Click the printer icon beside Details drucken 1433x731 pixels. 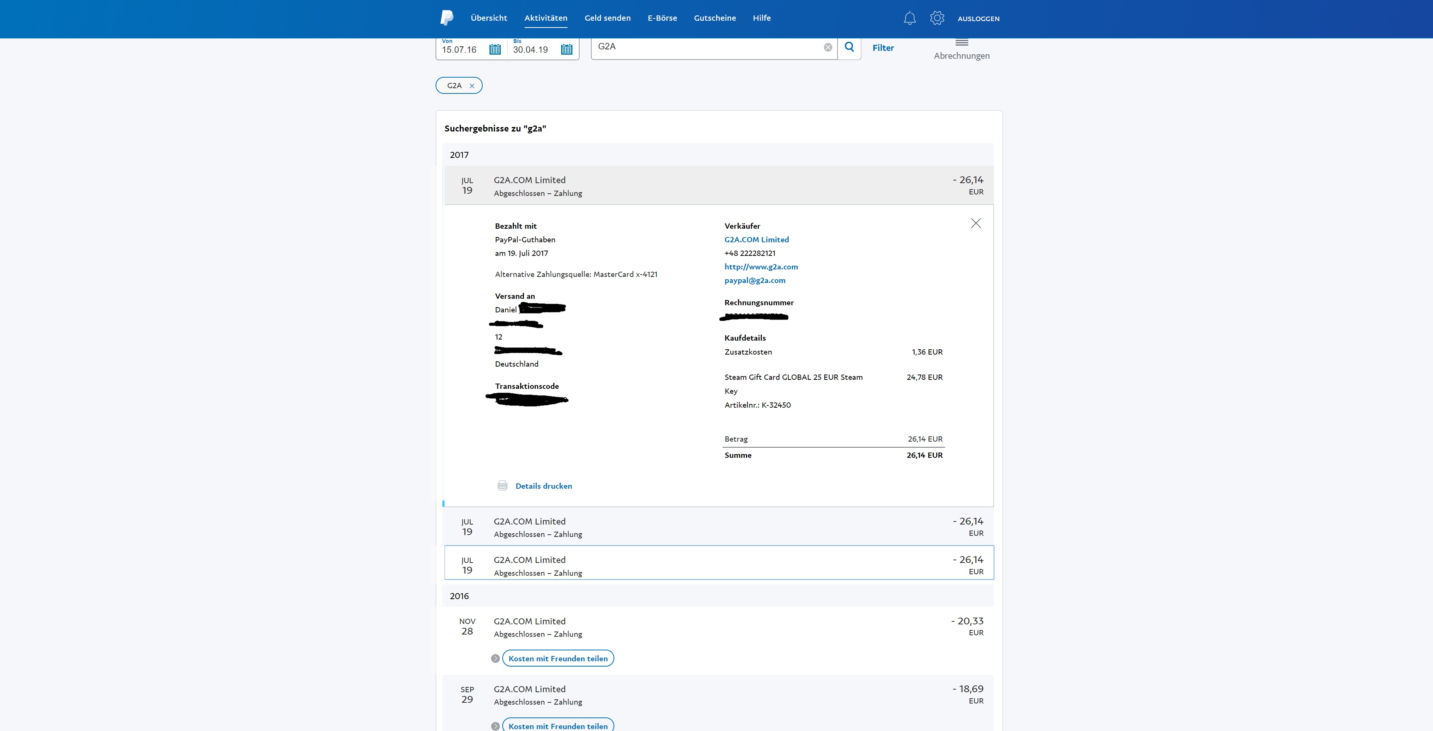pyautogui.click(x=502, y=486)
